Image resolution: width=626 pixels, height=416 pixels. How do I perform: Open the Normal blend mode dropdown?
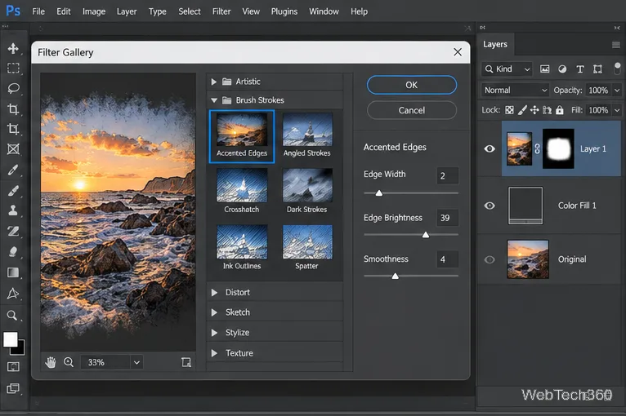coord(515,91)
